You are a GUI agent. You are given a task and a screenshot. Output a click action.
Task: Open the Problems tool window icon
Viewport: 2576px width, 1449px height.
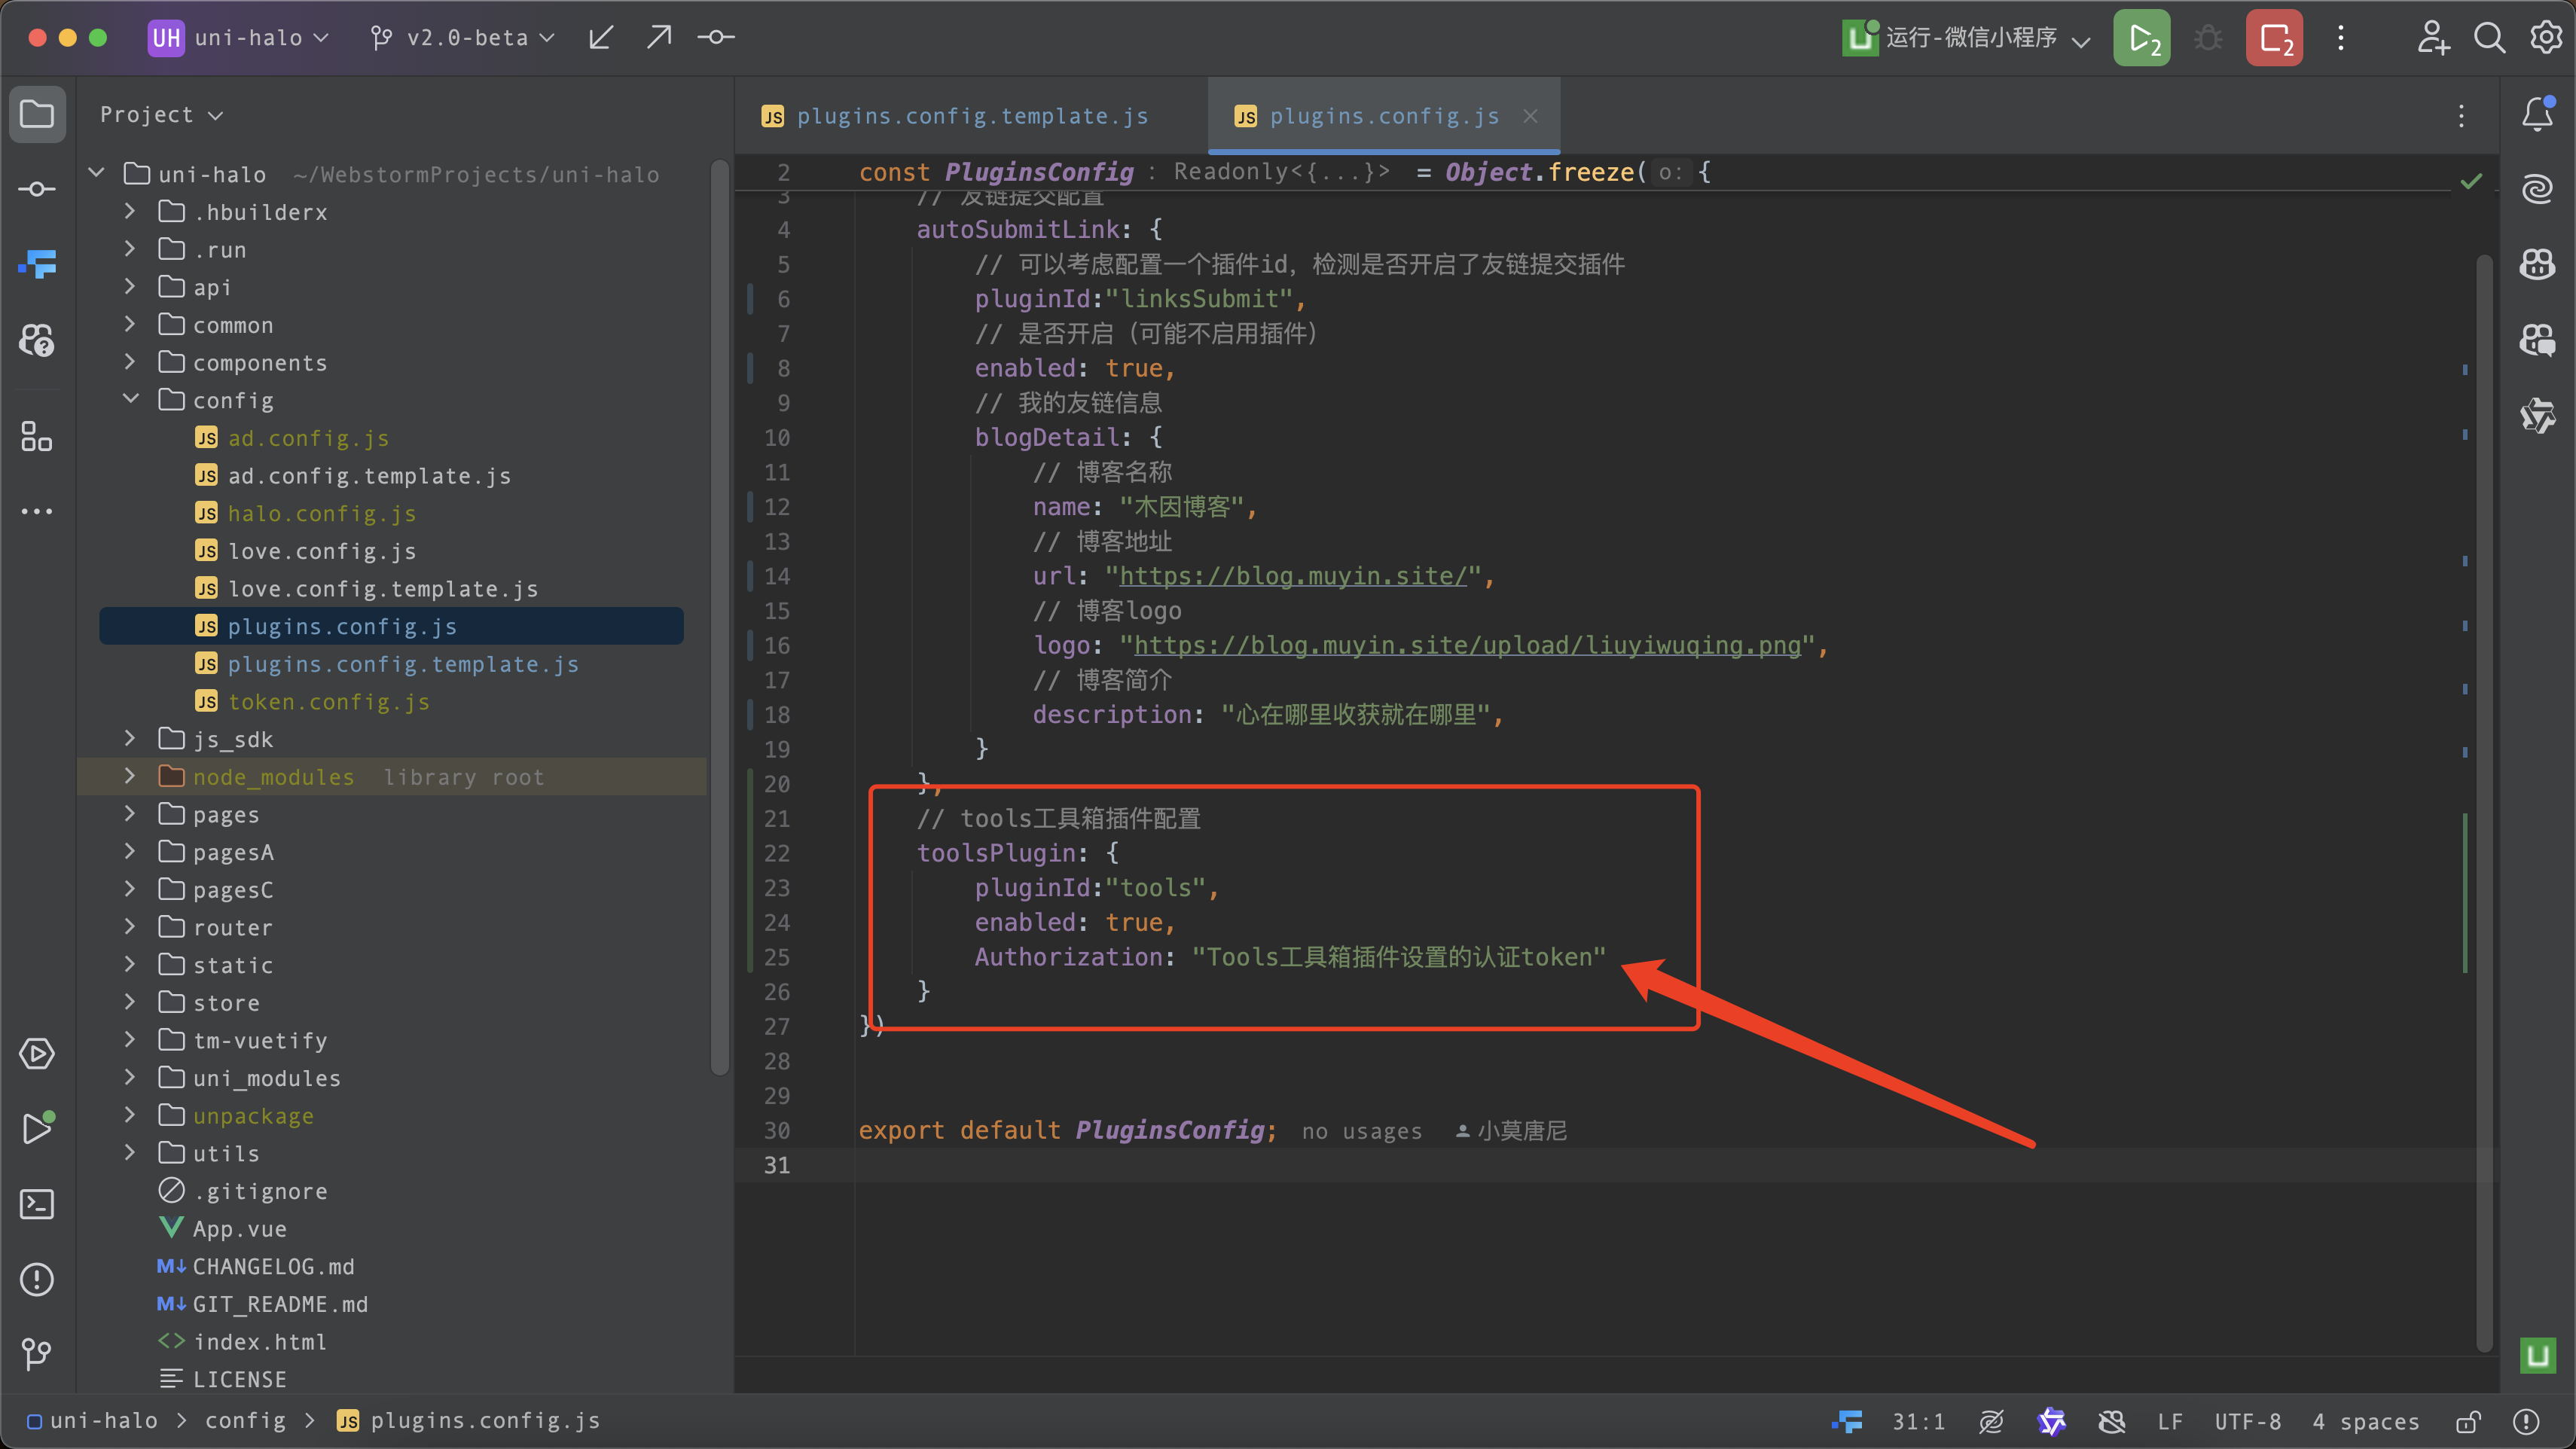point(37,1279)
